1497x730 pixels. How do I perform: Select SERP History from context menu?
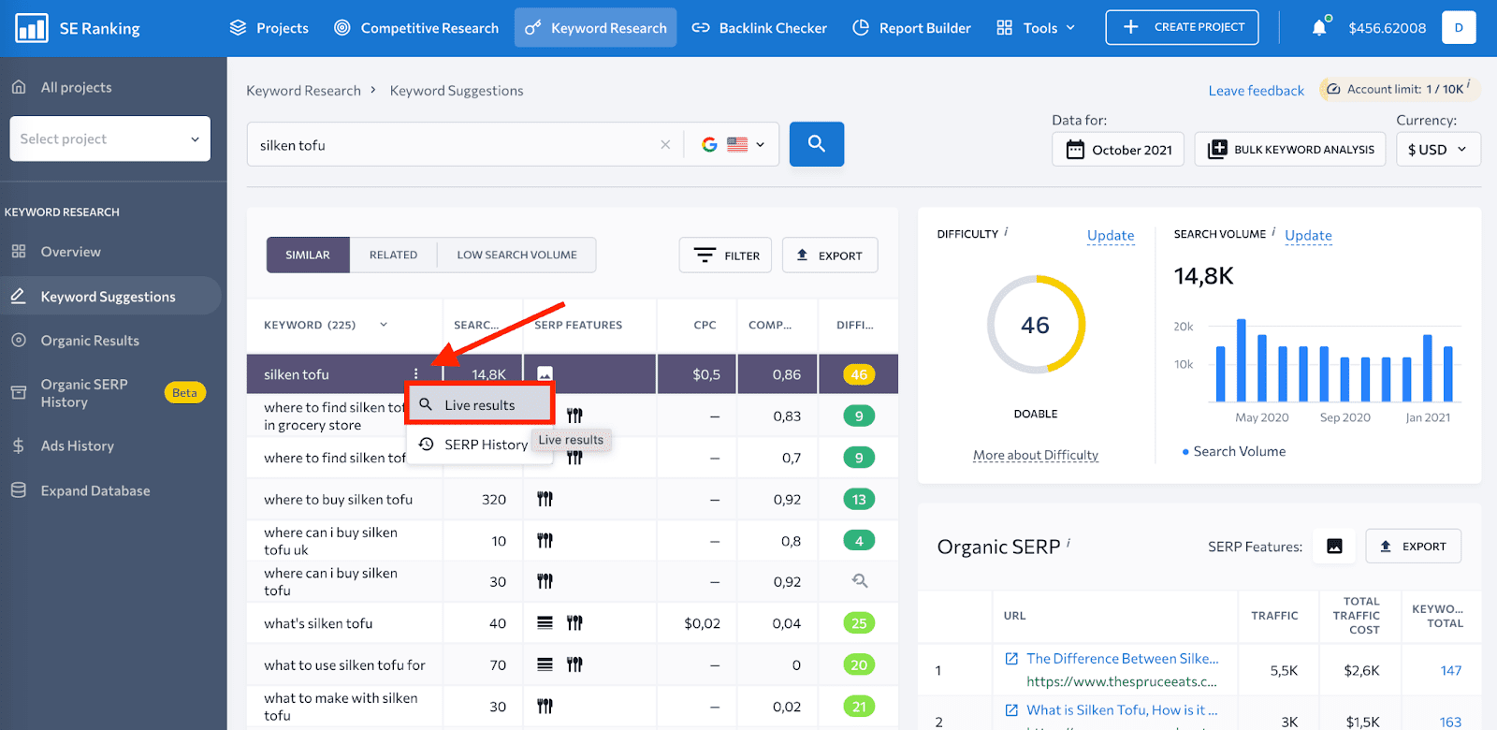tap(472, 445)
